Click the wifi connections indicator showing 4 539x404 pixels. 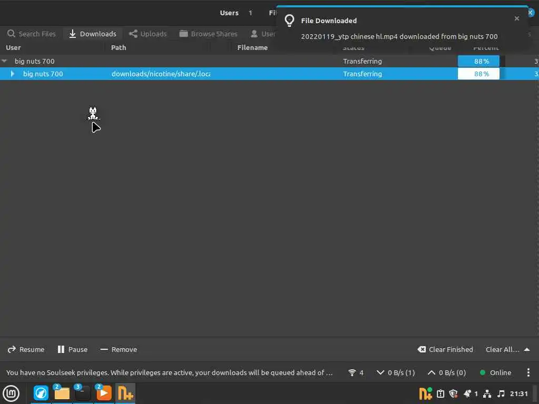tap(356, 372)
